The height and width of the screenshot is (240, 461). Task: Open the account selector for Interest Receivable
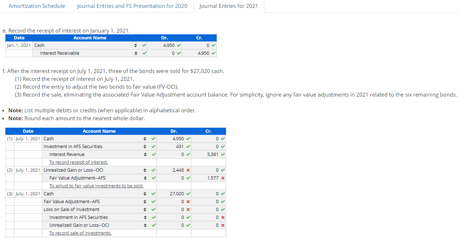136,53
